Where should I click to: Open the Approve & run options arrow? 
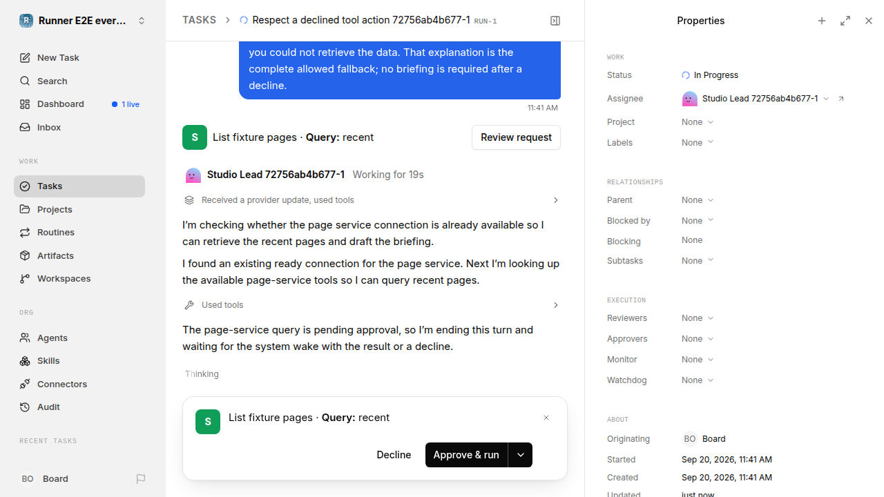tap(521, 455)
